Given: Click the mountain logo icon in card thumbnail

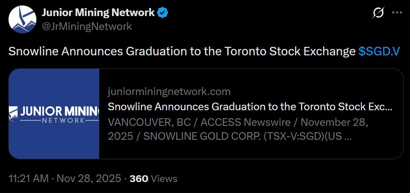Looking at the screenshot, I should 14,112.
